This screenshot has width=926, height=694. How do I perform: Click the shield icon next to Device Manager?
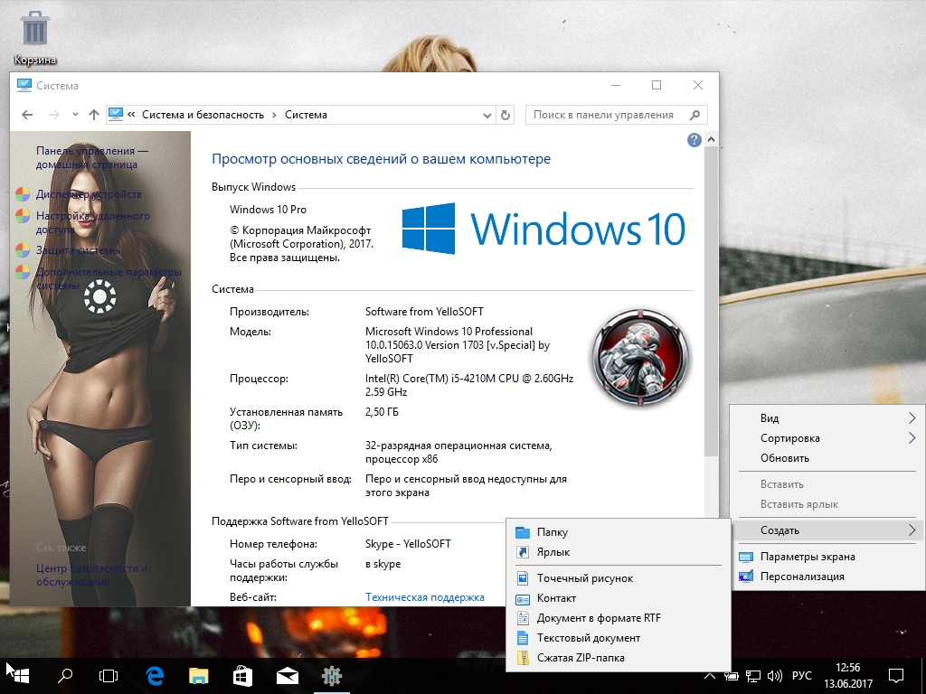pyautogui.click(x=23, y=195)
